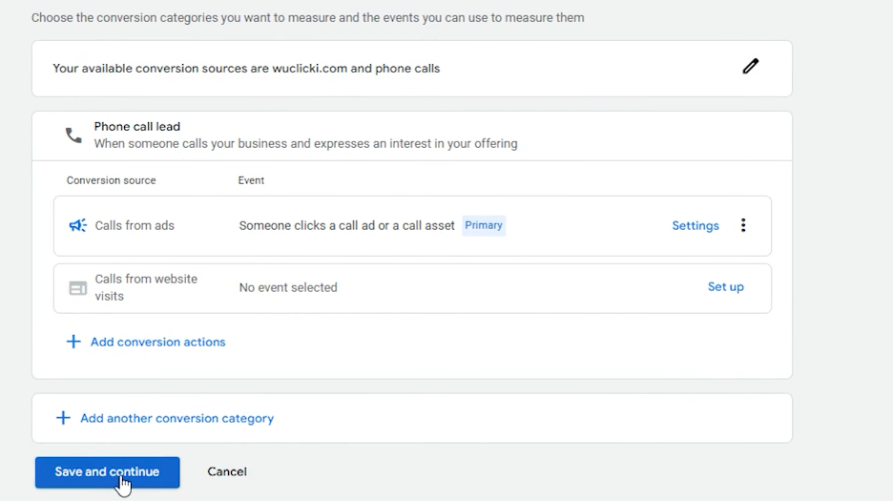Click Set up for Calls from website visits
This screenshot has width=893, height=501.
point(725,286)
